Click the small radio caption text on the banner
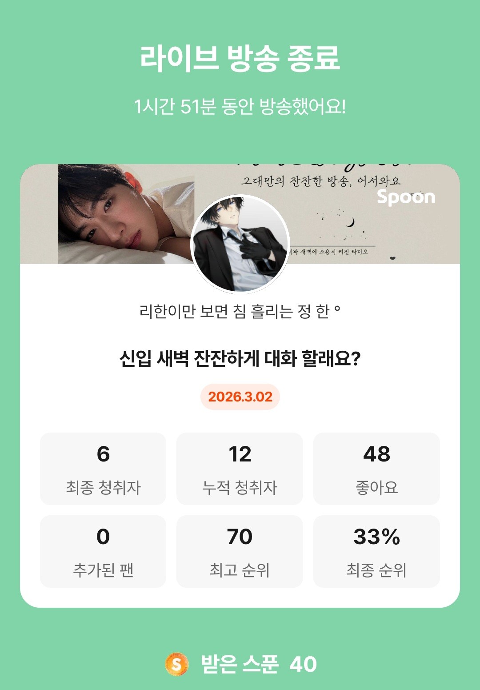The width and height of the screenshot is (480, 690). tap(329, 252)
